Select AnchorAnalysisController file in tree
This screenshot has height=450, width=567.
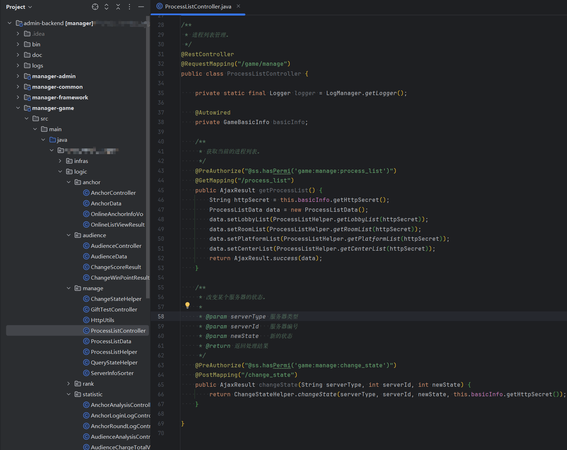coord(117,405)
